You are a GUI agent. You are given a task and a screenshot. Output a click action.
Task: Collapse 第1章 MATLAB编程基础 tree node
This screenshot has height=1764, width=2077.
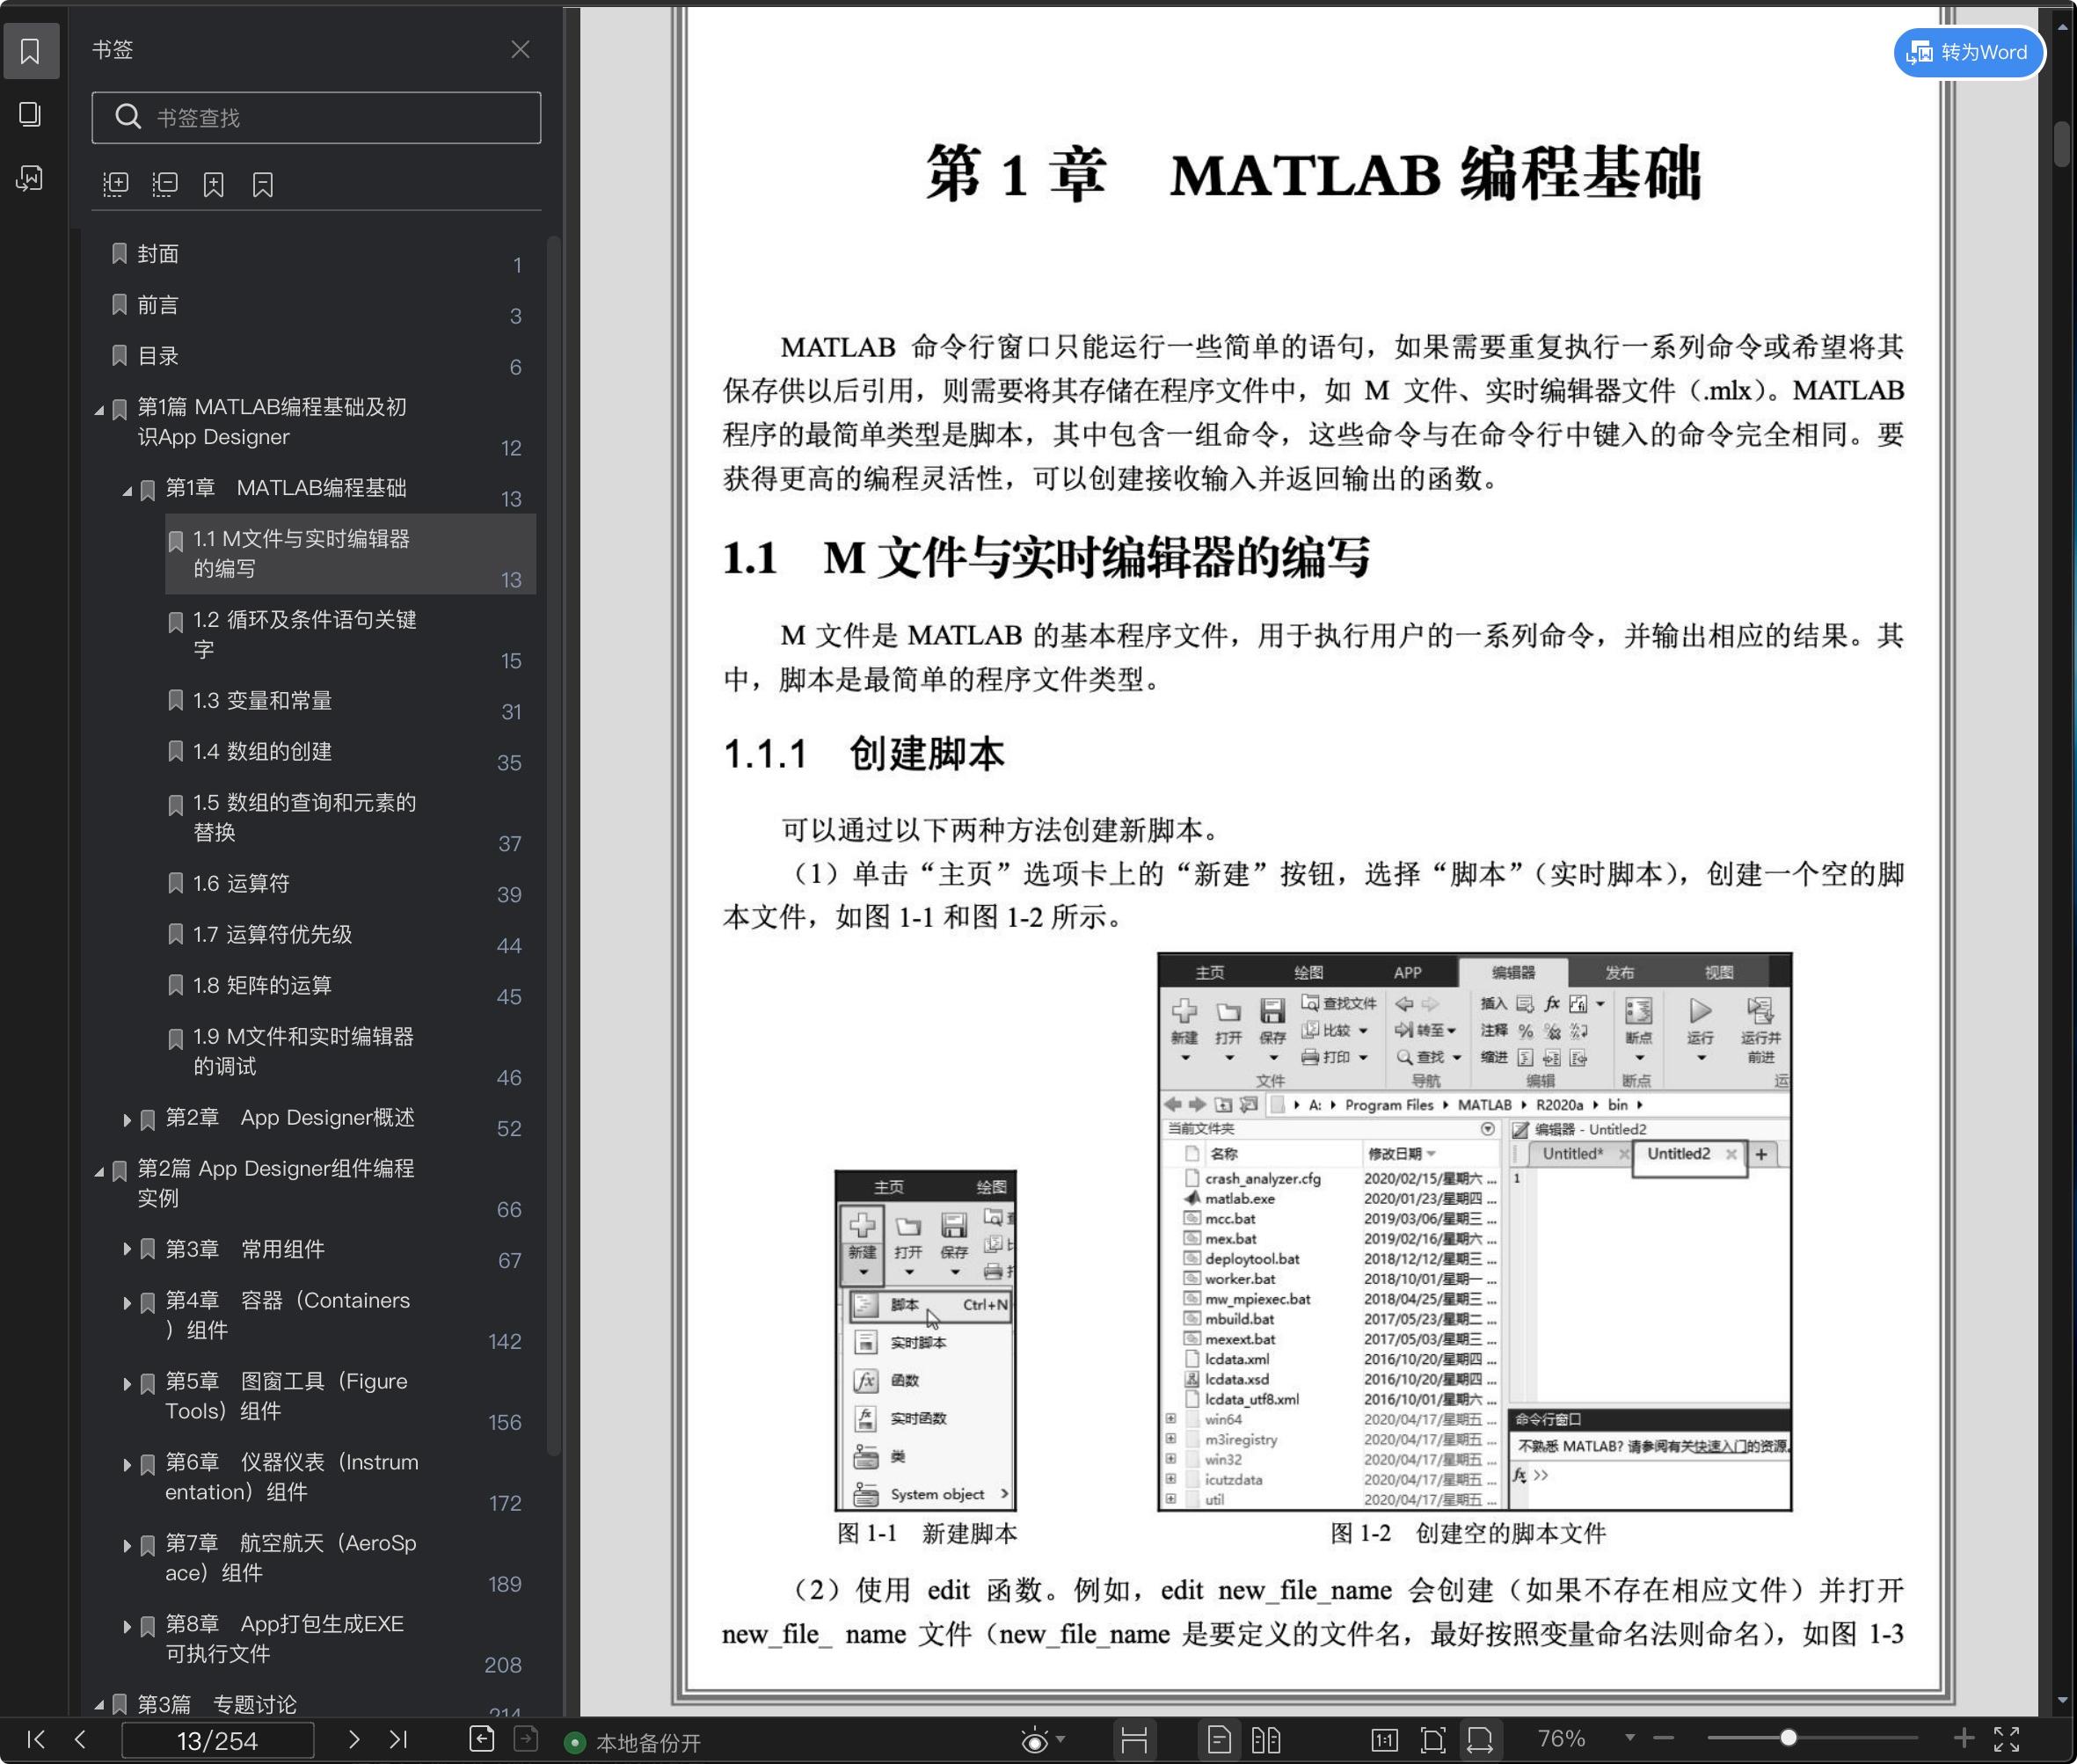pos(127,491)
